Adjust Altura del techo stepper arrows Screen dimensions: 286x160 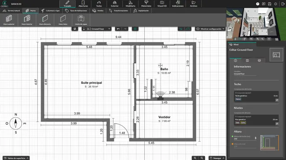[x=256, y=138]
